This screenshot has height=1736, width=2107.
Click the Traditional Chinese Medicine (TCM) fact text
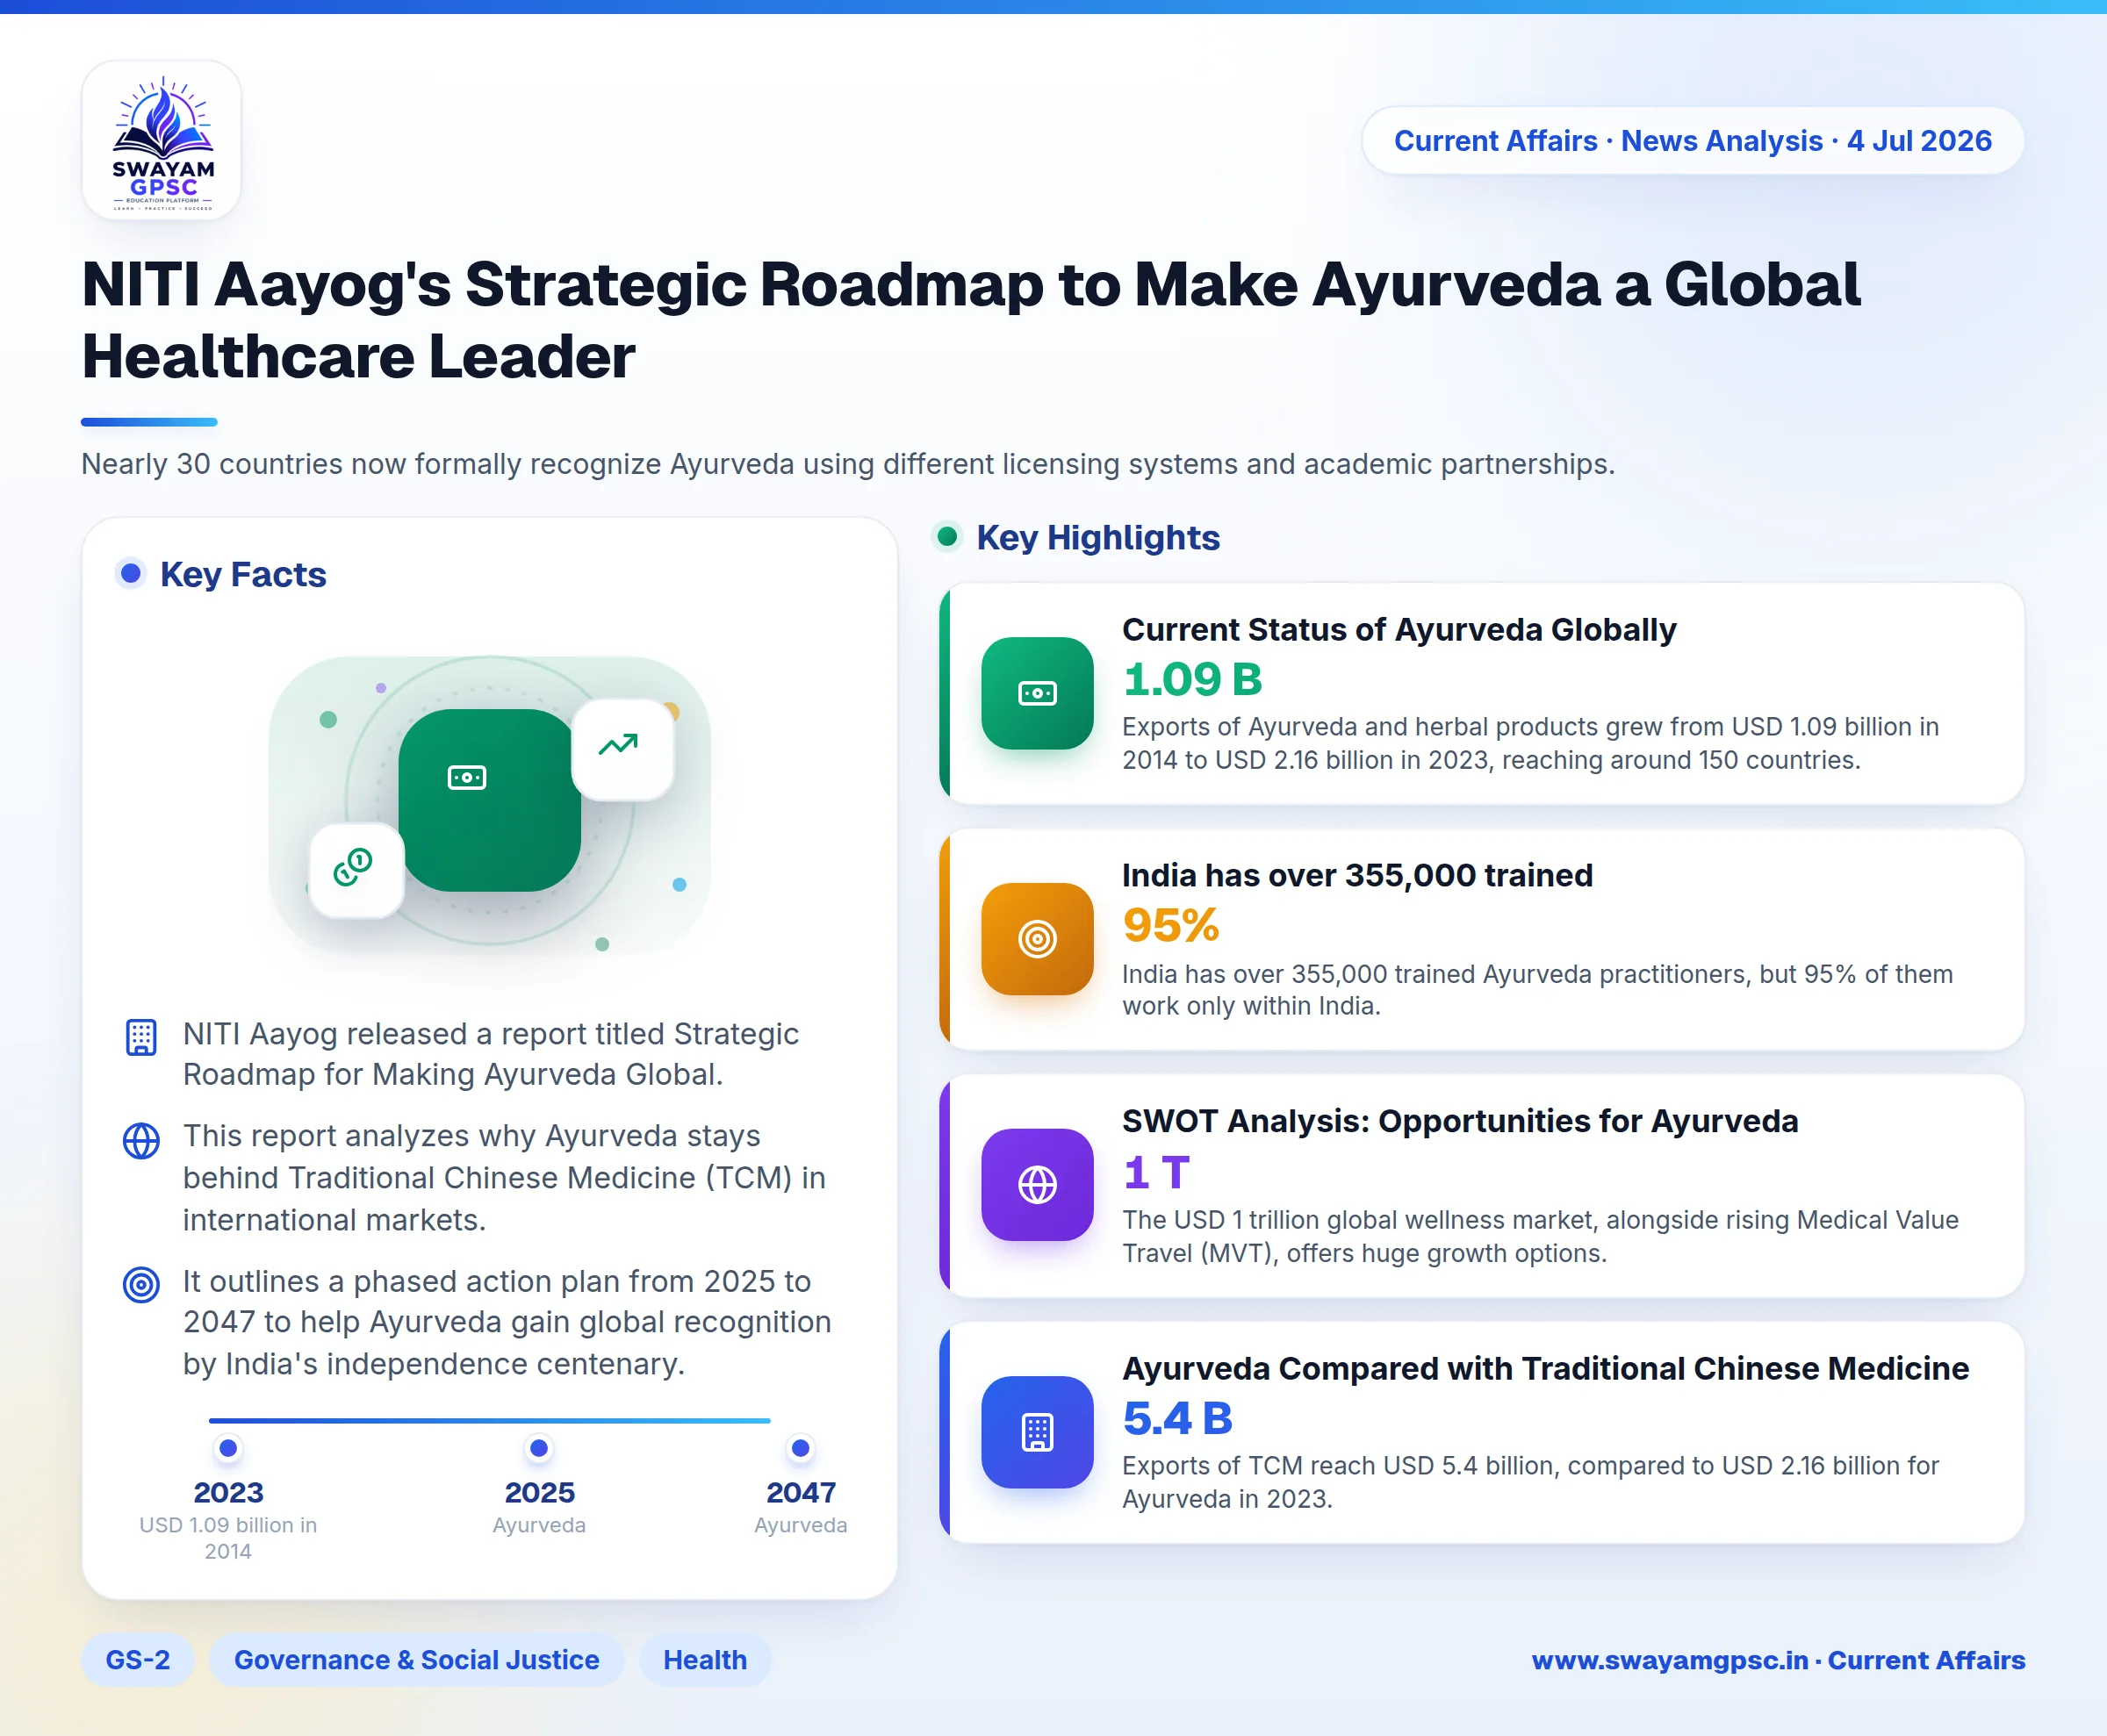pyautogui.click(x=504, y=1178)
